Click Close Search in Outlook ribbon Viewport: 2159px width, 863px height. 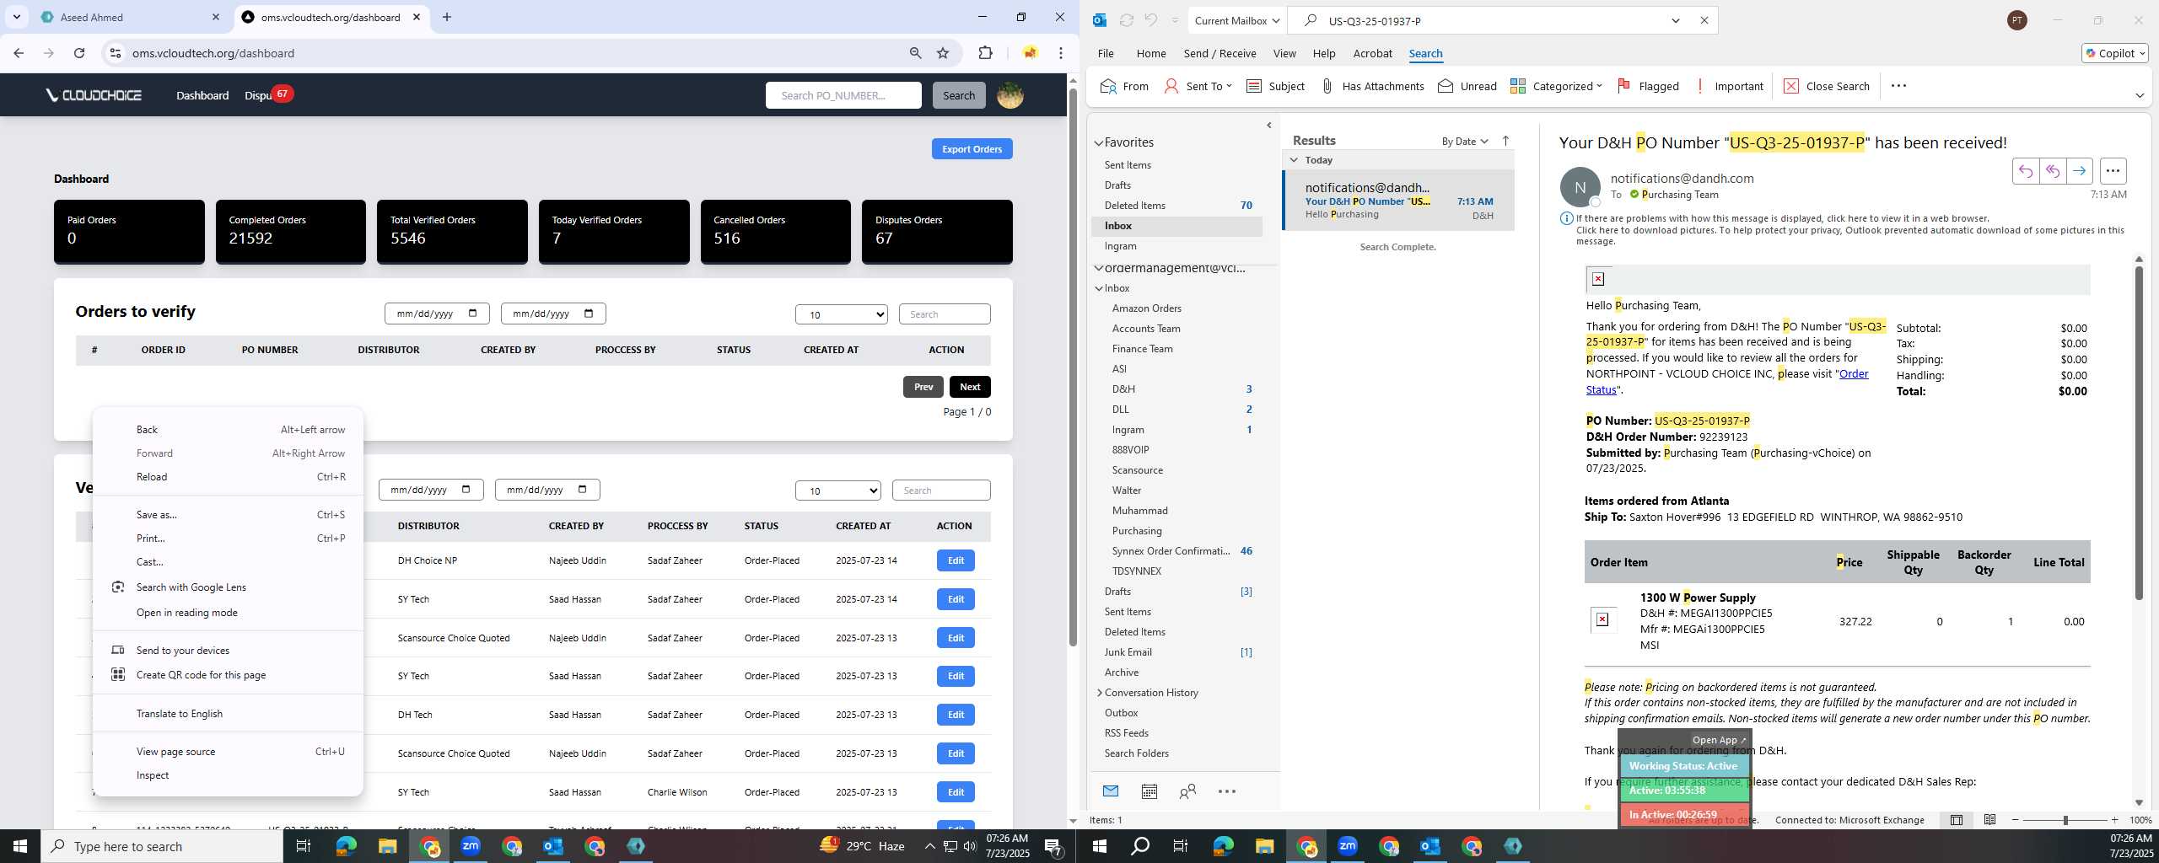1827,86
